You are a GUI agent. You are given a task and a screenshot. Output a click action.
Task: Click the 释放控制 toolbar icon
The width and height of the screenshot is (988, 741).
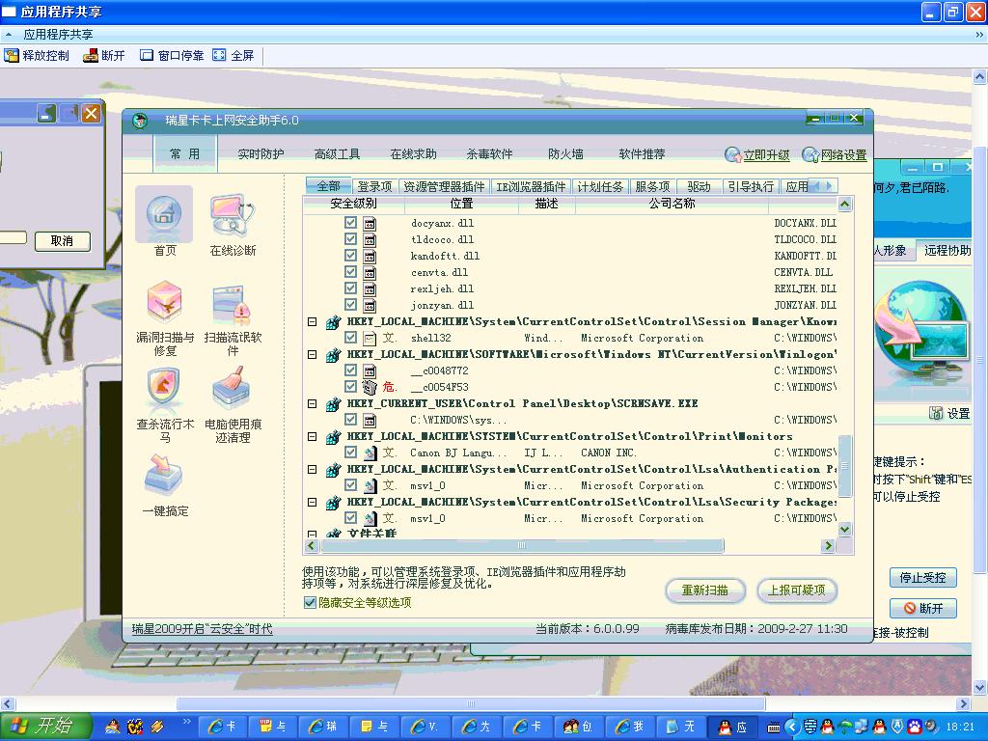point(12,55)
